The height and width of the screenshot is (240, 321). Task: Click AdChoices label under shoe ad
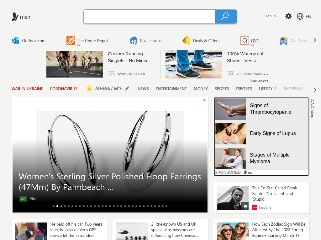(x=259, y=81)
